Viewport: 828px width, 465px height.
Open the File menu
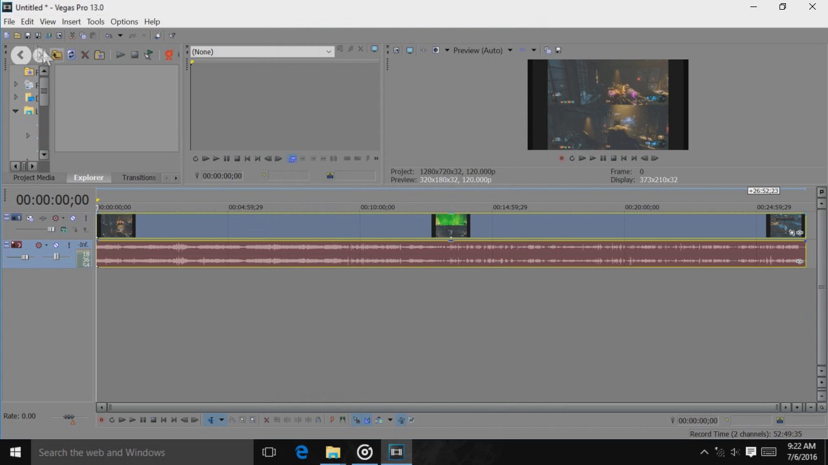coord(9,21)
